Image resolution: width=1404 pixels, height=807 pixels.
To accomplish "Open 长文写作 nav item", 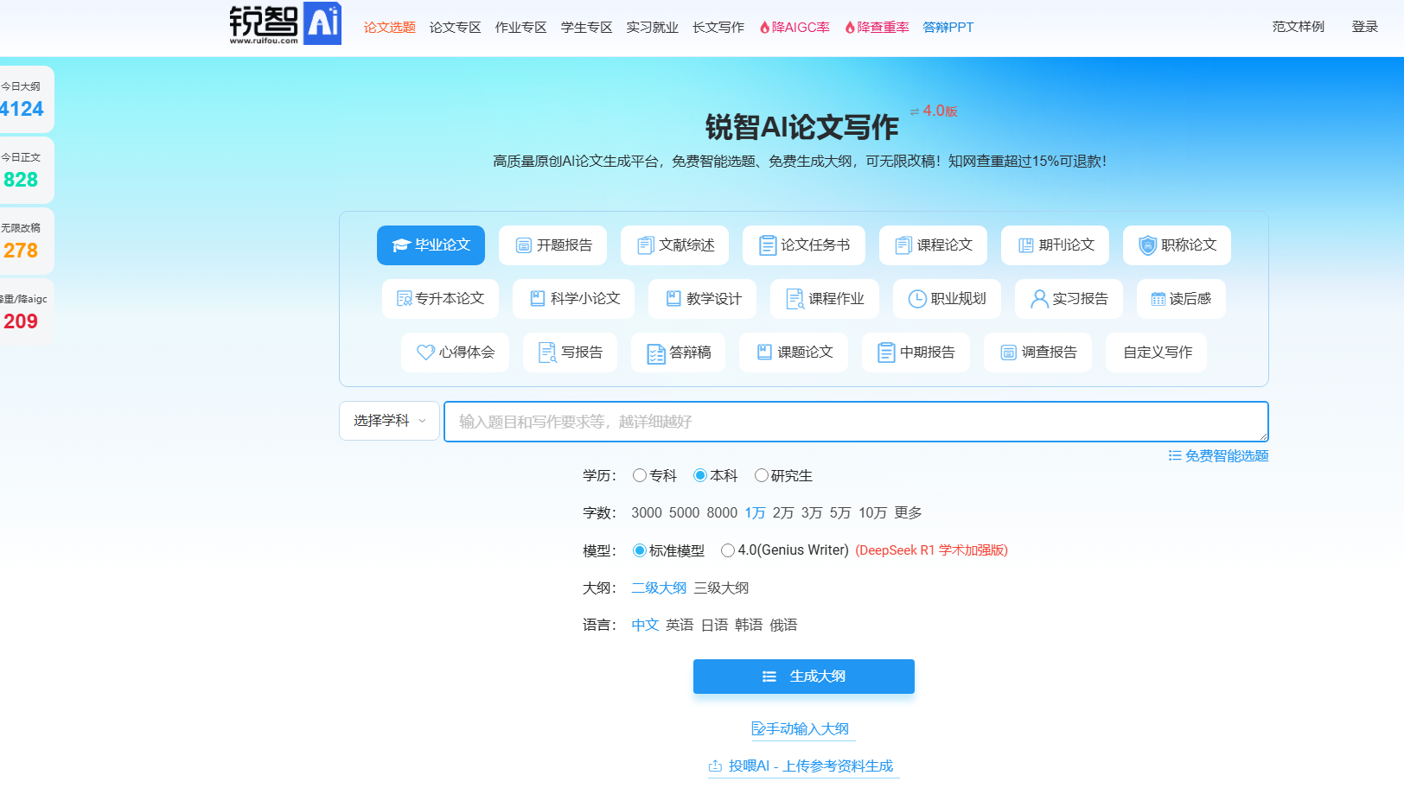I will pos(718,28).
